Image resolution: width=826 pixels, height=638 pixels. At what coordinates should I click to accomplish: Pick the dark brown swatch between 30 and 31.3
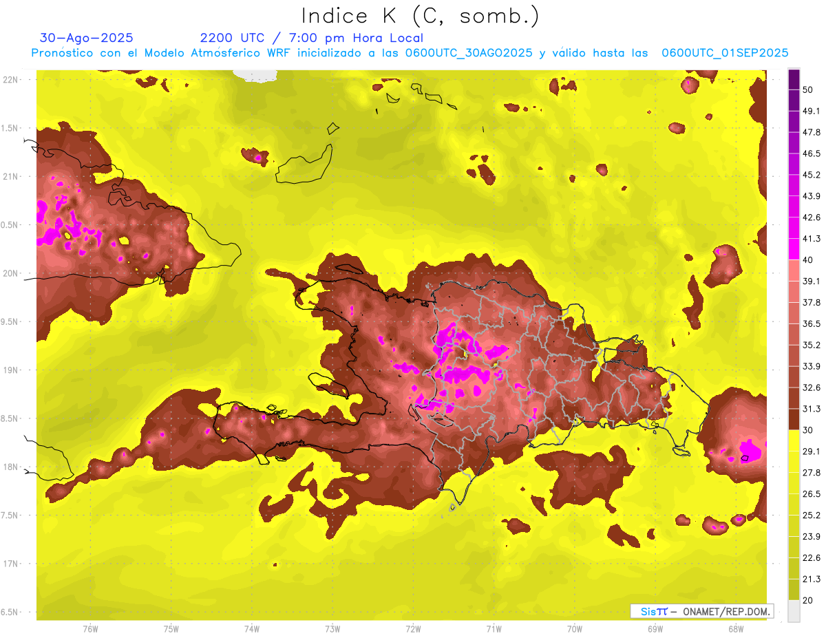coord(794,419)
